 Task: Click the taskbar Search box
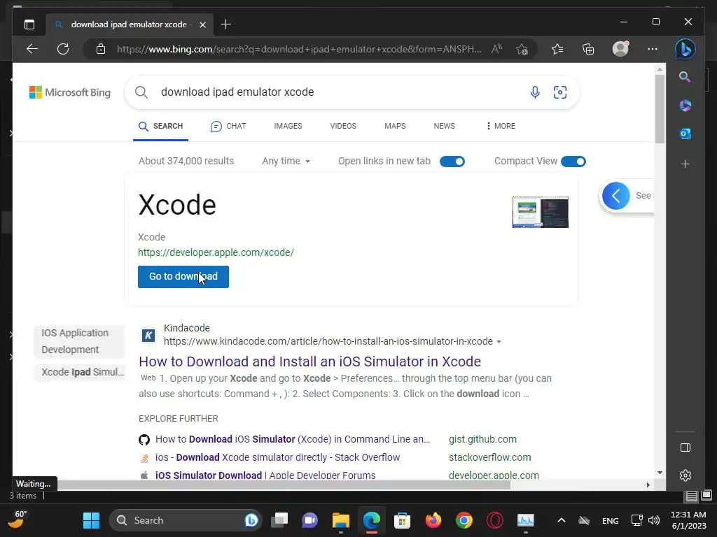coord(185,520)
